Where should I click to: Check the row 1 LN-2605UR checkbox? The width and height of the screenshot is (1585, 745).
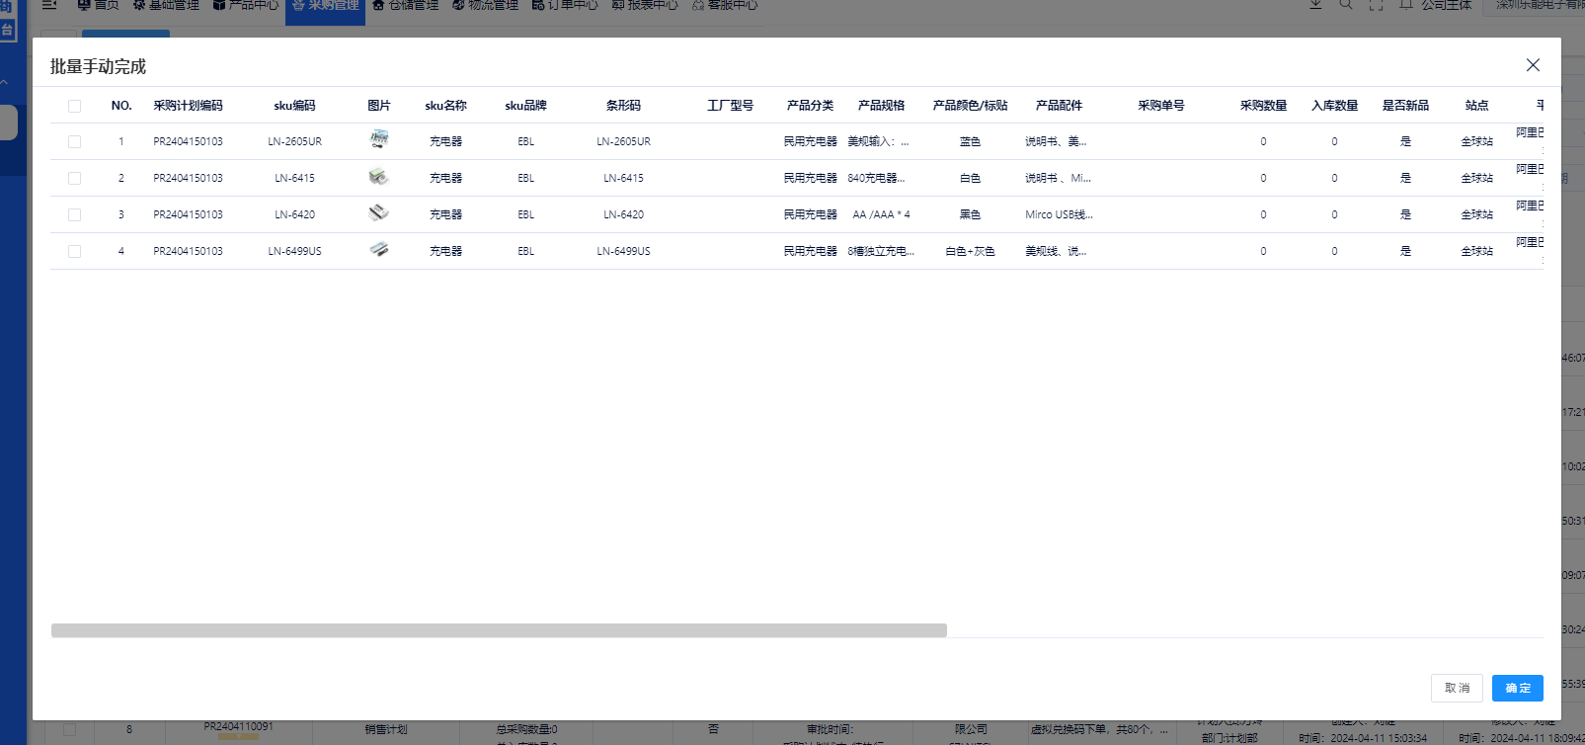74,141
